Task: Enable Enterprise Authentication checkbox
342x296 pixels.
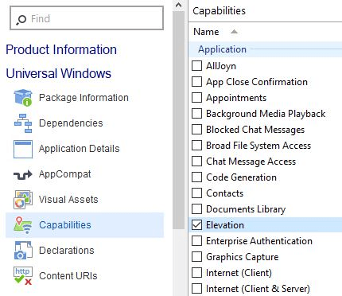Action: point(196,241)
